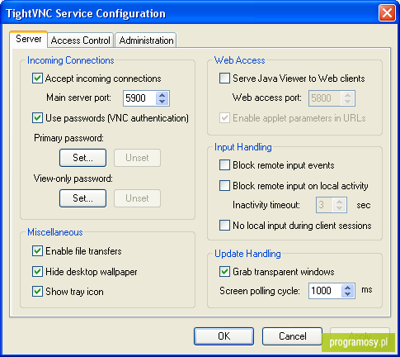Click the Input Handling group label
400x357 pixels.
tap(243, 147)
